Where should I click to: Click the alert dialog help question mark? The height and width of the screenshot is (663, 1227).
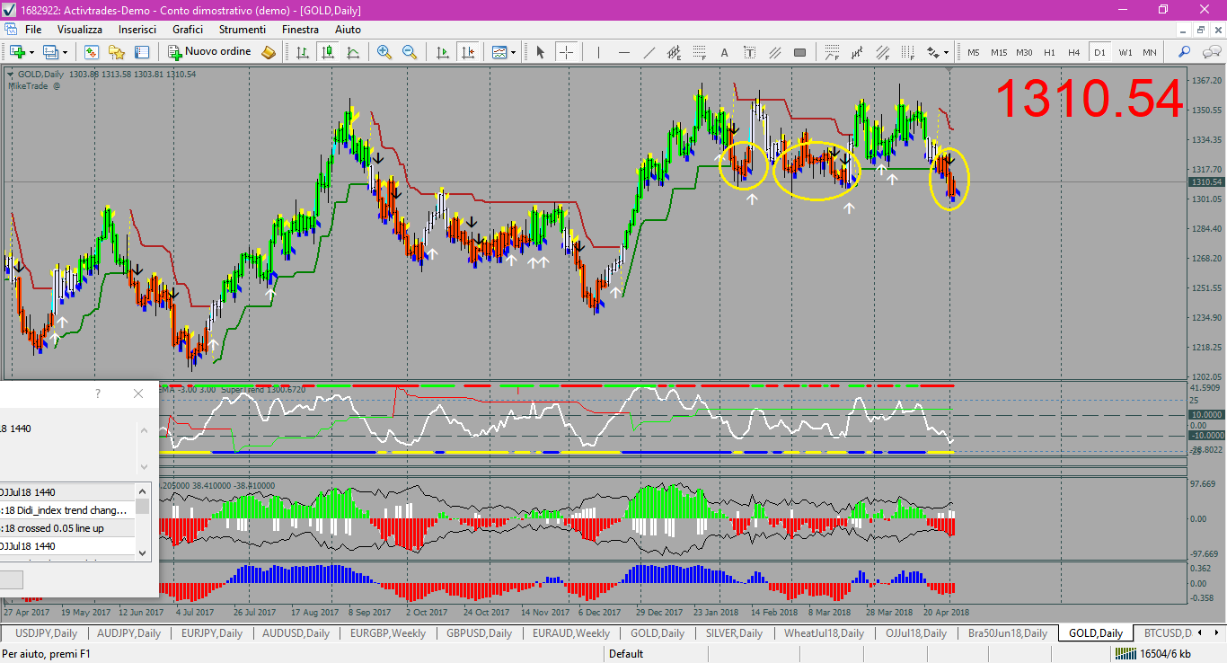pyautogui.click(x=98, y=393)
